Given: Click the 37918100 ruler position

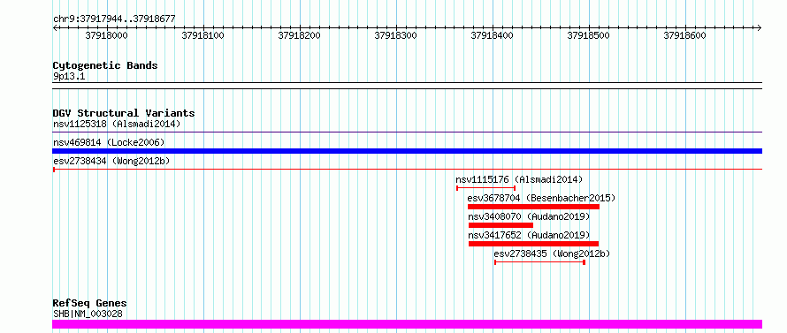Looking at the screenshot, I should [x=202, y=35].
